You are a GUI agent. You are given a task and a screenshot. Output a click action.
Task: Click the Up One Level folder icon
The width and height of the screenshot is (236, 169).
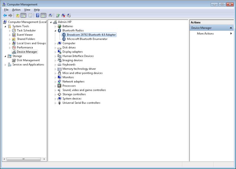(x=18, y=15)
